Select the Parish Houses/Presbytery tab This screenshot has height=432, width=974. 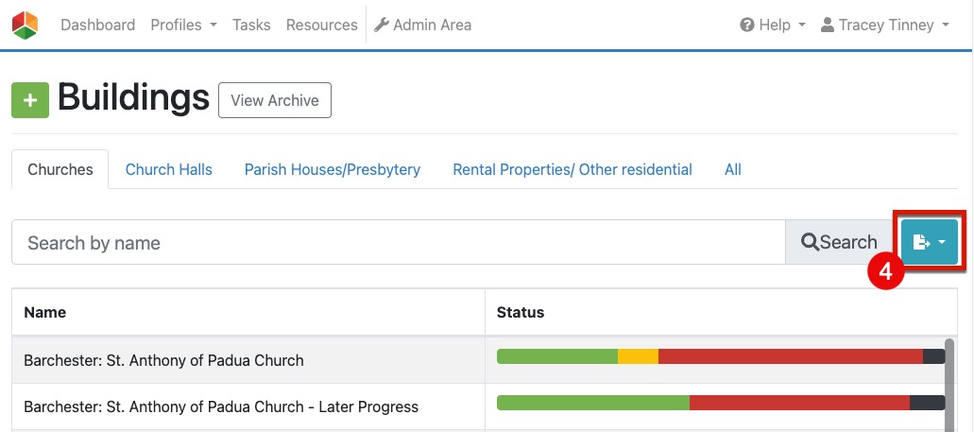333,170
